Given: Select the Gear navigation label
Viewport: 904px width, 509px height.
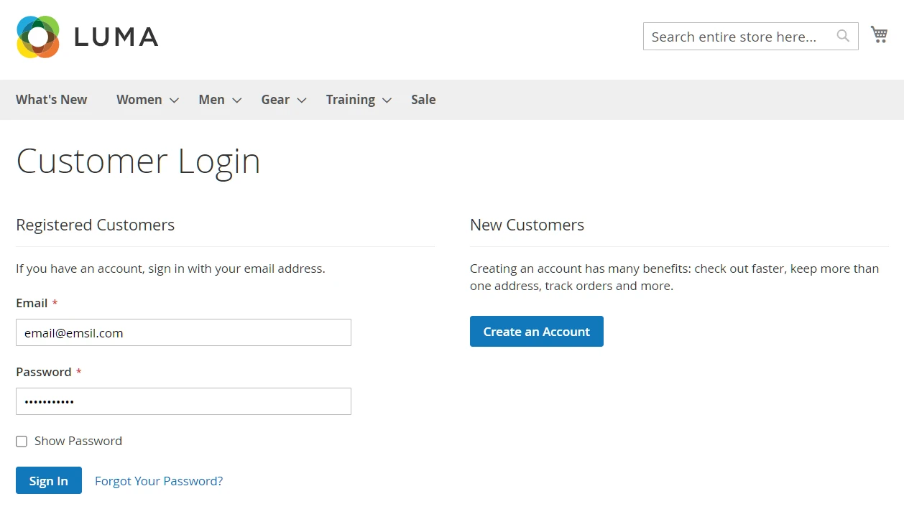Looking at the screenshot, I should (275, 100).
